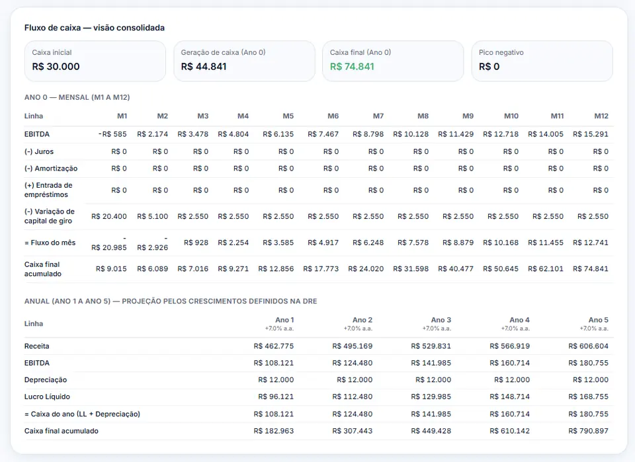The image size is (635, 462).
Task: Select the "(-) Amortização" row label
Action: (51, 169)
